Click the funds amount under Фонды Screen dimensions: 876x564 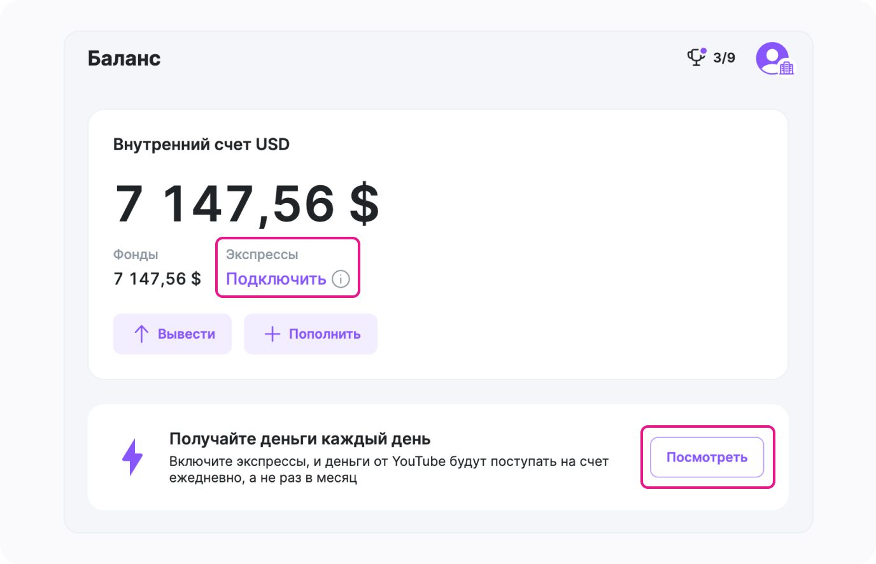157,279
